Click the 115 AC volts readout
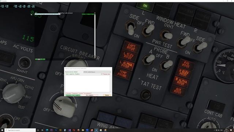Screen dimensions: 234x132 28,38
